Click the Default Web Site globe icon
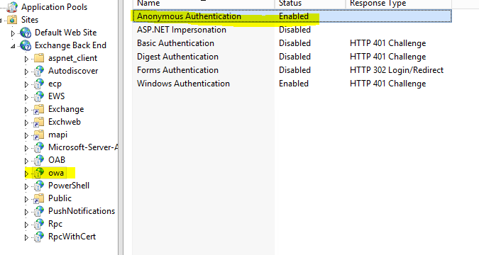 [26, 33]
